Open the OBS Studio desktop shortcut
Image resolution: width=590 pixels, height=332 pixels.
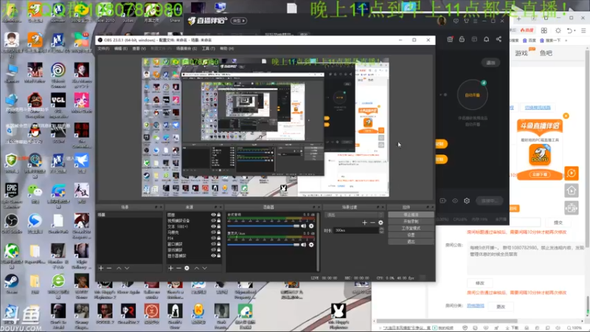[11, 224]
